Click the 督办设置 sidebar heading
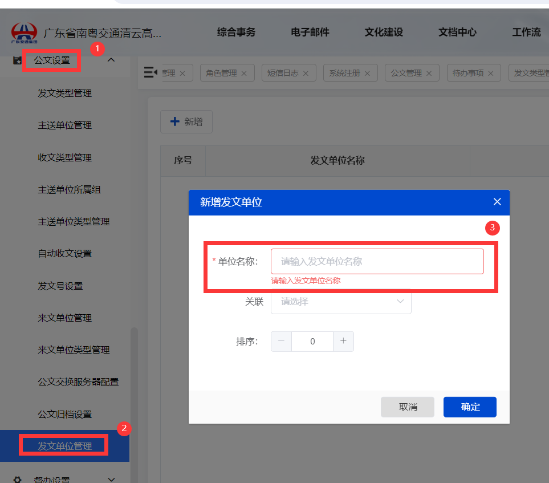 [52, 479]
